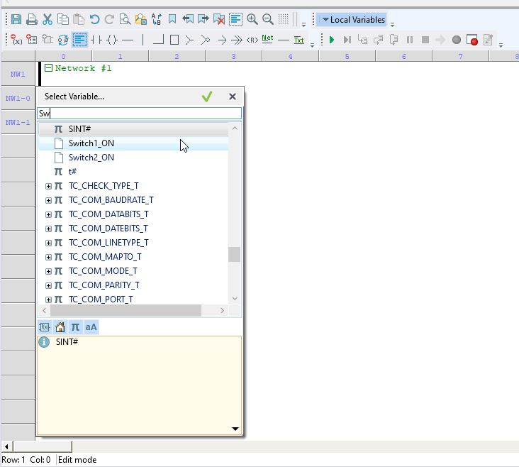Select TC_COM_MAPTO_T in the list
This screenshot has height=467, width=519.
(133, 257)
